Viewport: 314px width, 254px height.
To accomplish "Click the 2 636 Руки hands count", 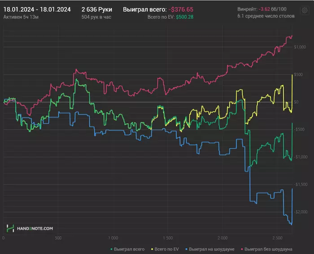I will [97, 9].
